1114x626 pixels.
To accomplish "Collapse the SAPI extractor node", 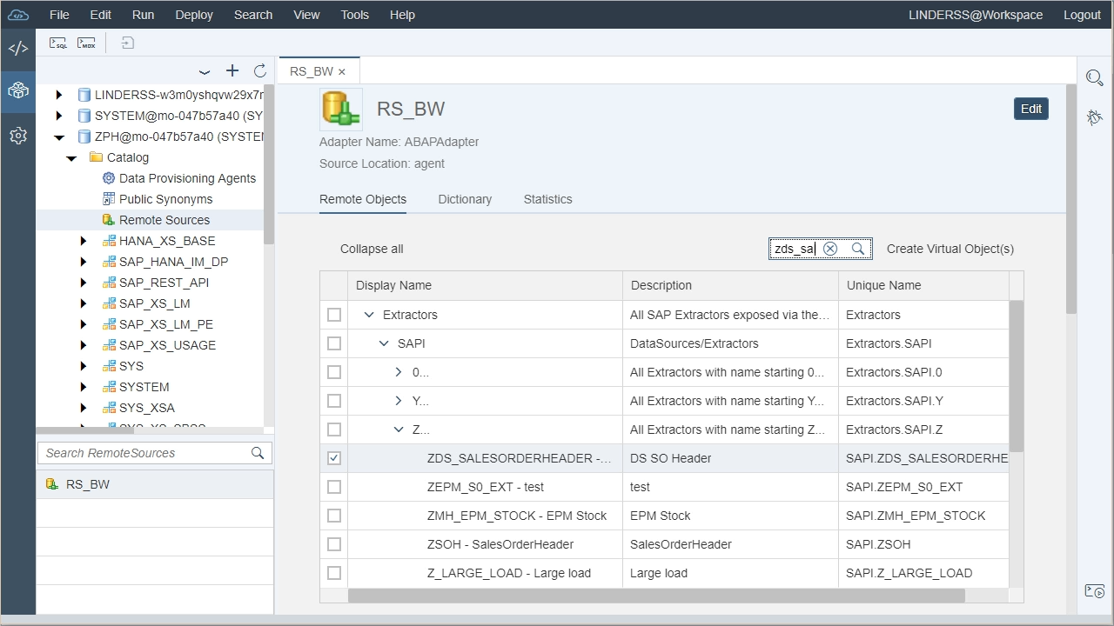I will pyautogui.click(x=384, y=343).
